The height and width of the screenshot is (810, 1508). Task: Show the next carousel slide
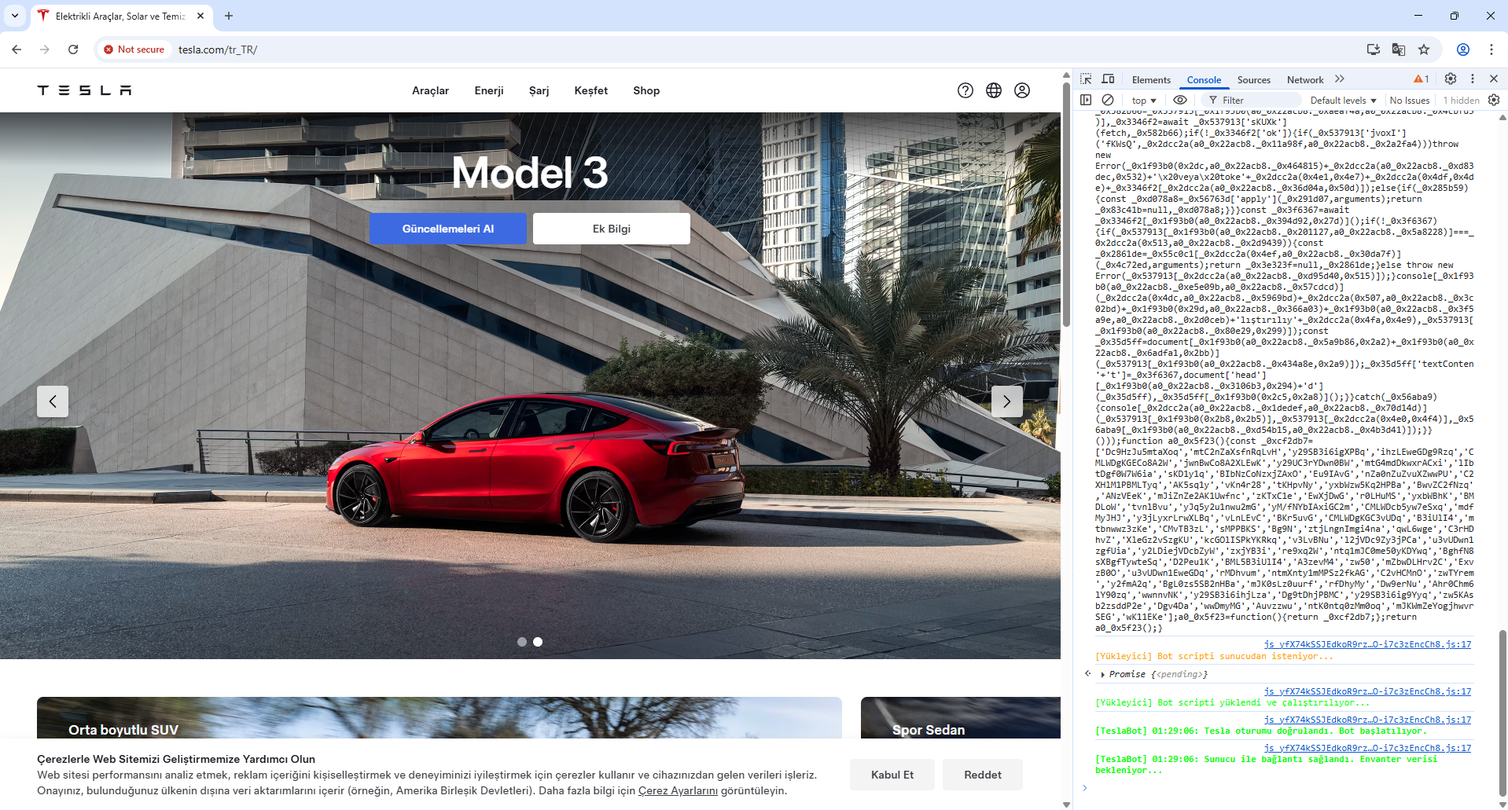point(1006,401)
